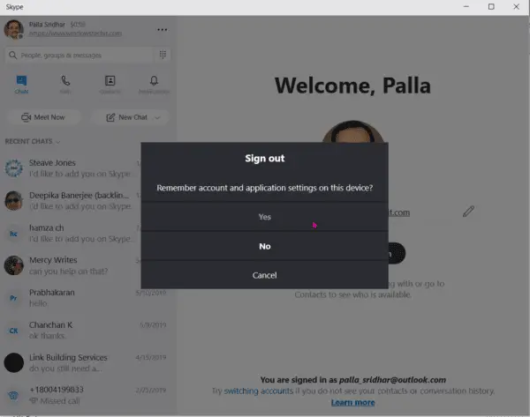Cancel the Sign out dialog
Screen dimensions: 530x417
pyautogui.click(x=265, y=275)
